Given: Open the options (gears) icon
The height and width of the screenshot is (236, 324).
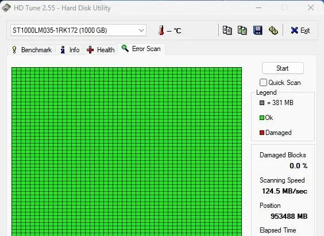Looking at the screenshot, I should click(x=273, y=30).
